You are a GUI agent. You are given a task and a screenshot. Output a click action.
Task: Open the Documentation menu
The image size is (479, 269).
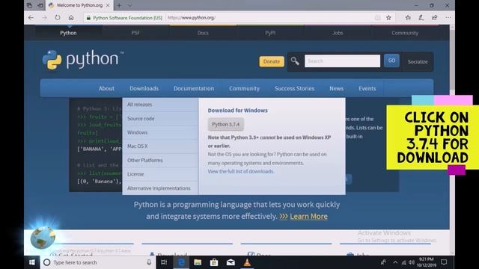click(194, 88)
